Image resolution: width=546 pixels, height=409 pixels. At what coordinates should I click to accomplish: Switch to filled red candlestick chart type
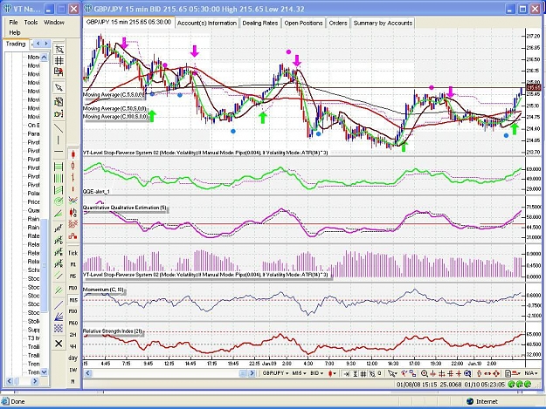[x=73, y=153]
